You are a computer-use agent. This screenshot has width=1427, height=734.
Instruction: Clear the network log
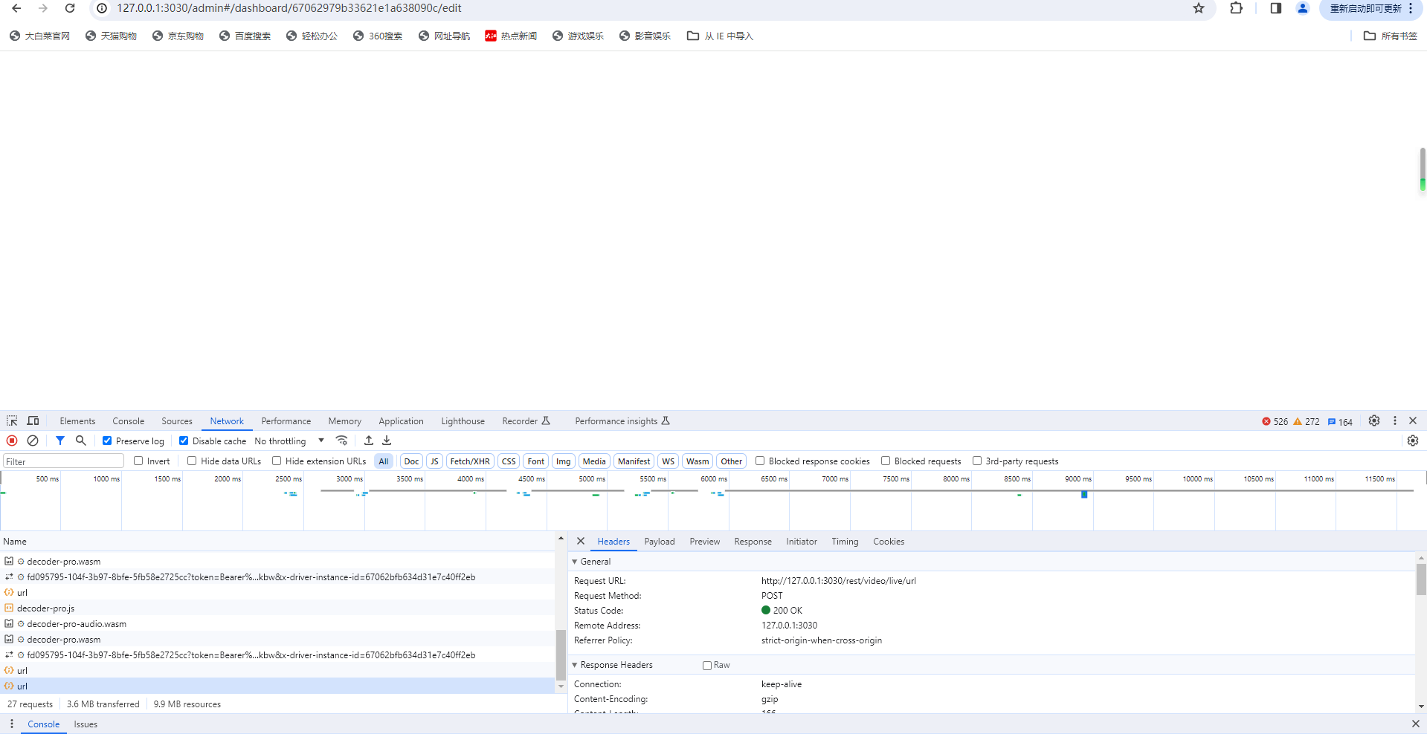point(33,441)
